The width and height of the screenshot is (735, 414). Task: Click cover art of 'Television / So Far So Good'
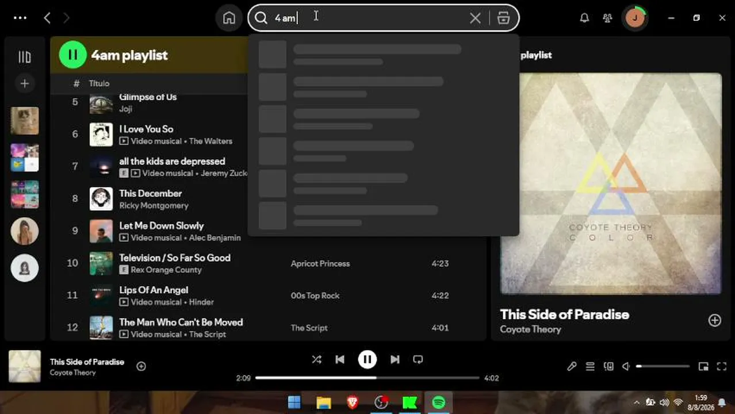[x=101, y=263]
